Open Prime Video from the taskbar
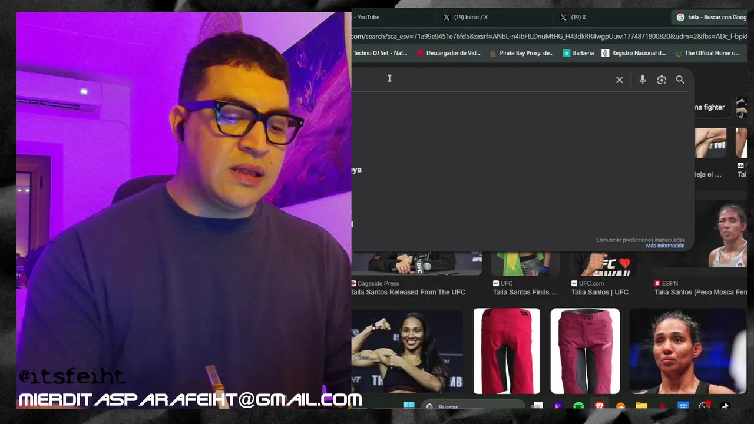Viewport: 754px width, 424px height. 683,406
